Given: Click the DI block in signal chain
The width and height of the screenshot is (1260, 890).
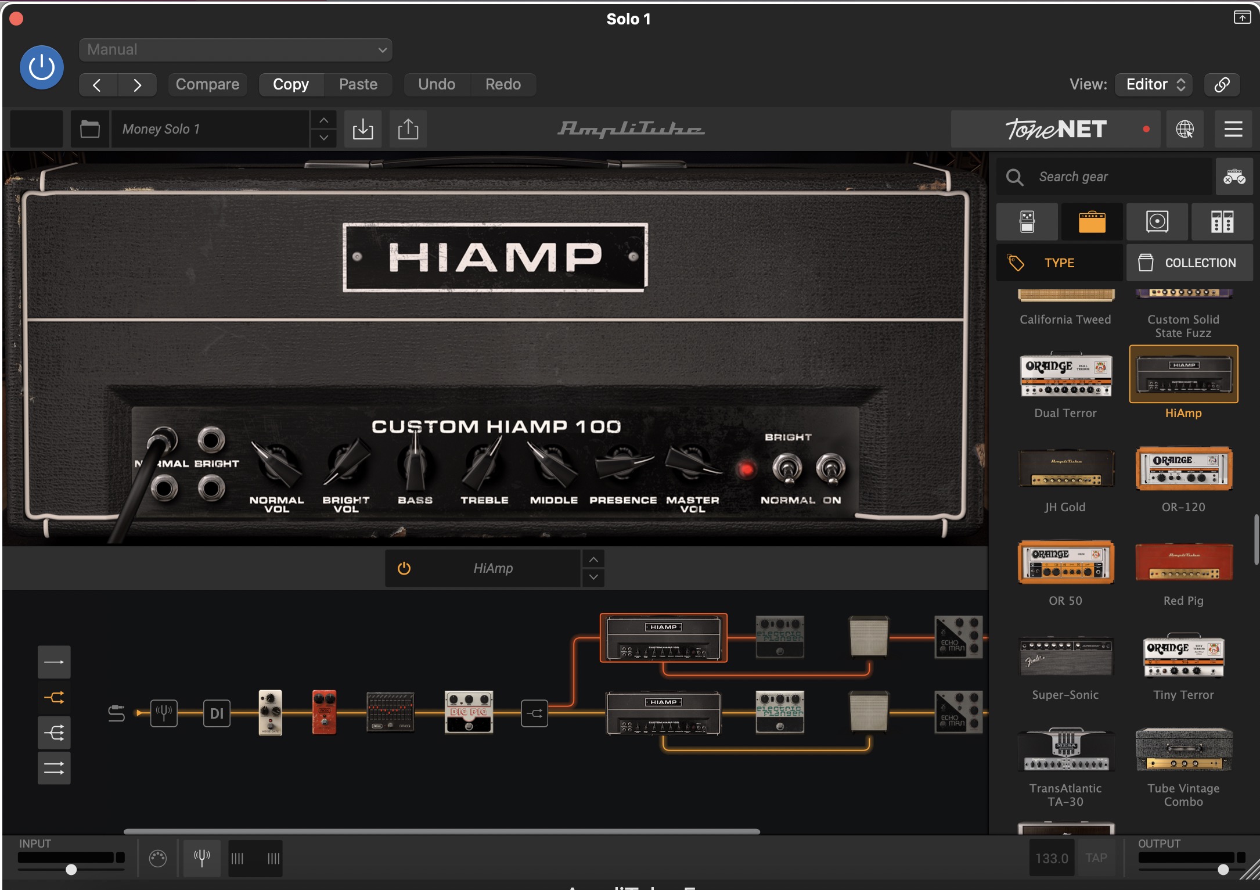Looking at the screenshot, I should click(x=217, y=713).
